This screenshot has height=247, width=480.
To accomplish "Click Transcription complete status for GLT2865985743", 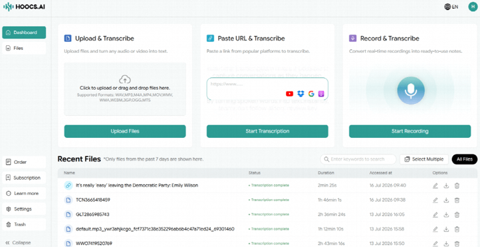I will (x=269, y=214).
